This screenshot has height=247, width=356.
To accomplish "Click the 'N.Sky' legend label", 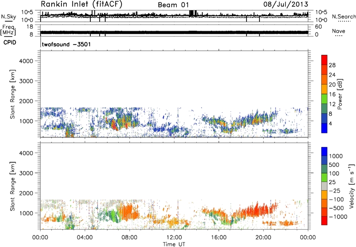I will 8,16.
